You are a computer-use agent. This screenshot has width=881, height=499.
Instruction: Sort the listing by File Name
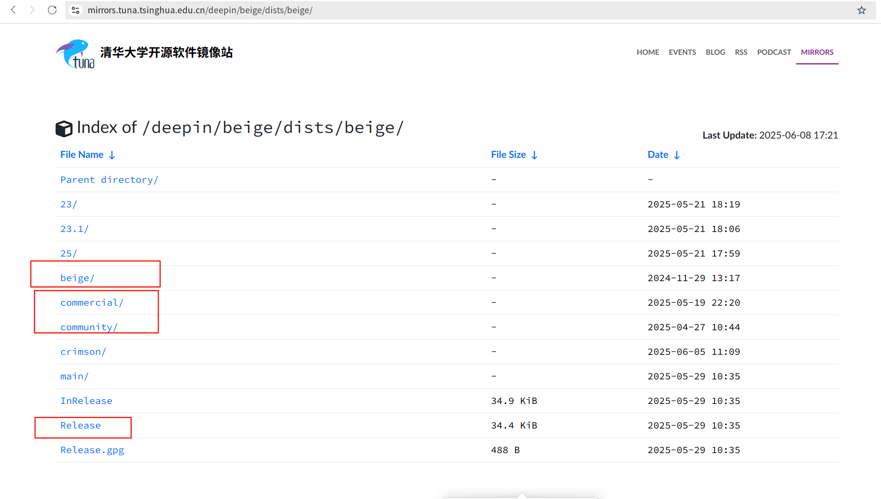point(88,155)
